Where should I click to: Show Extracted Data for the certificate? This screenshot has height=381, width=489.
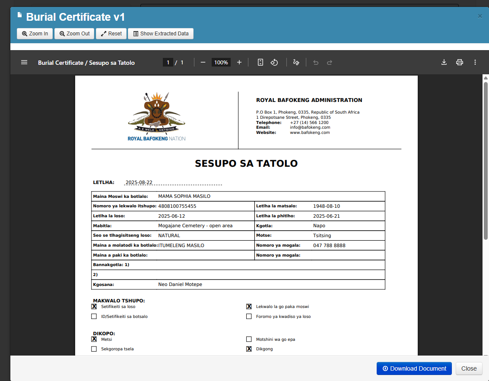[161, 34]
